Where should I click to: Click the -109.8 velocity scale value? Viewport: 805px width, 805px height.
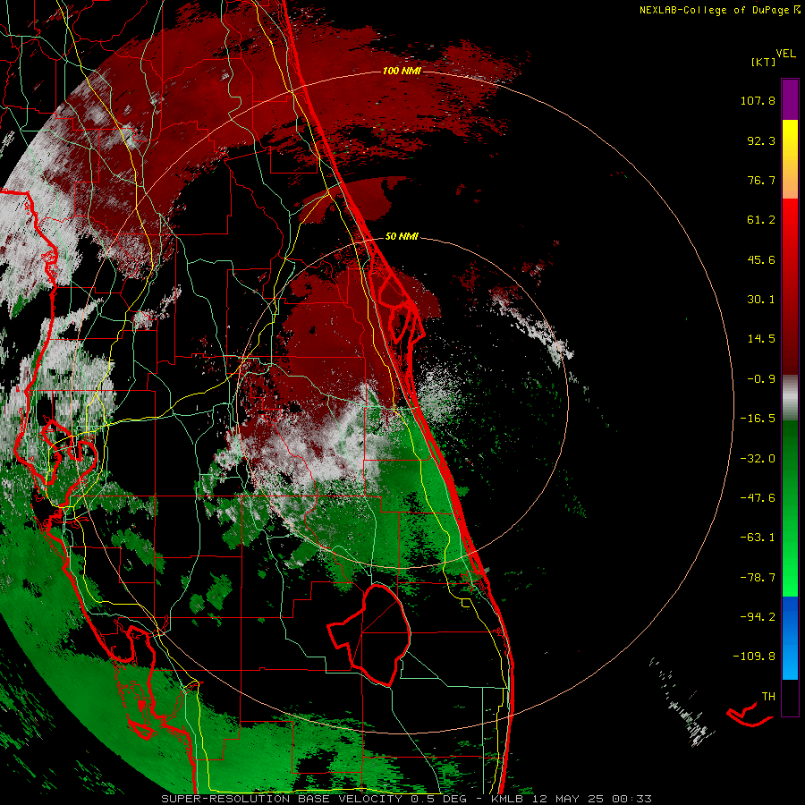pos(755,657)
